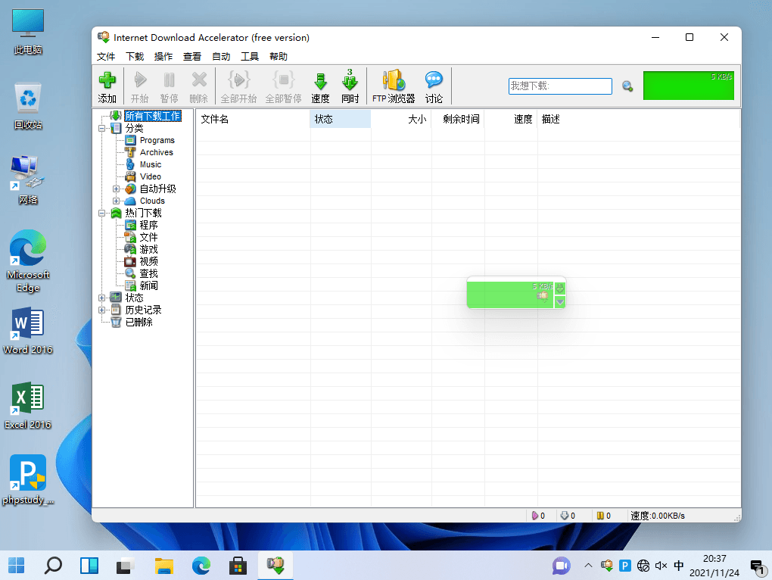
Task: Select 程序 under 热门下载
Action: point(148,225)
